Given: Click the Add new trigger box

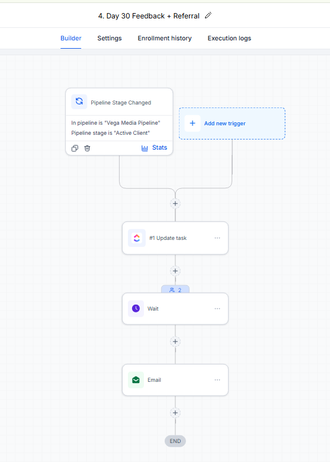Looking at the screenshot, I should pyautogui.click(x=232, y=123).
